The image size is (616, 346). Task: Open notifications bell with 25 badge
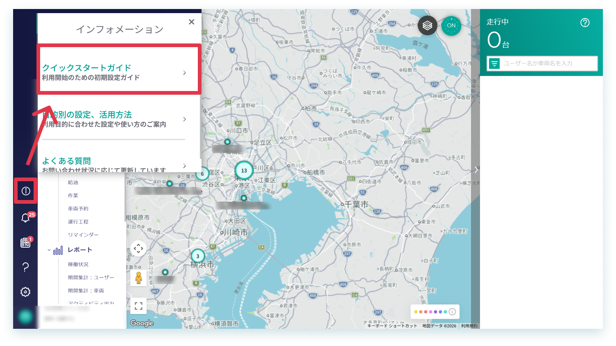tap(25, 218)
